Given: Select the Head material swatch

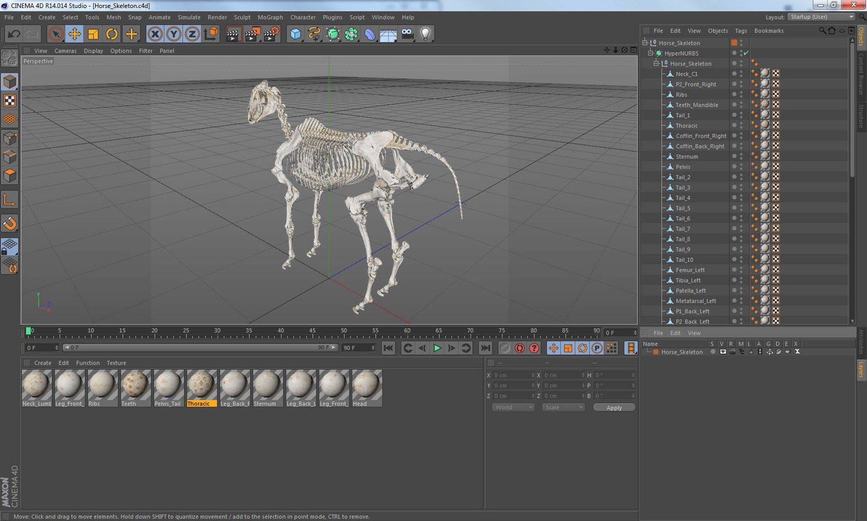Looking at the screenshot, I should click(367, 388).
